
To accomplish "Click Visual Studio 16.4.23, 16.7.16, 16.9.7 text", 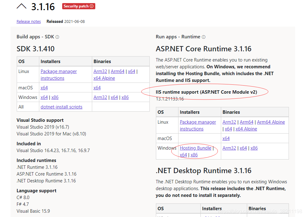I will [x=53, y=151].
